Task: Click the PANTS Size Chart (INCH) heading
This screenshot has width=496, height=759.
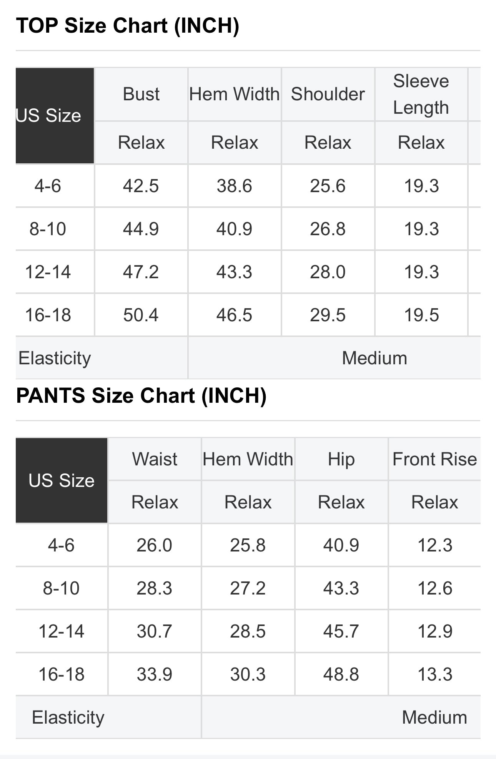Action: coord(141,396)
